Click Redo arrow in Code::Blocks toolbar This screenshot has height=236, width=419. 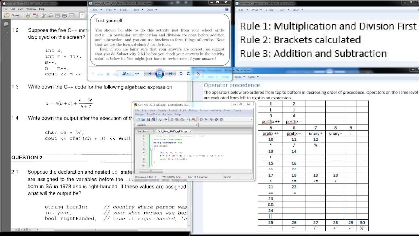(165, 119)
